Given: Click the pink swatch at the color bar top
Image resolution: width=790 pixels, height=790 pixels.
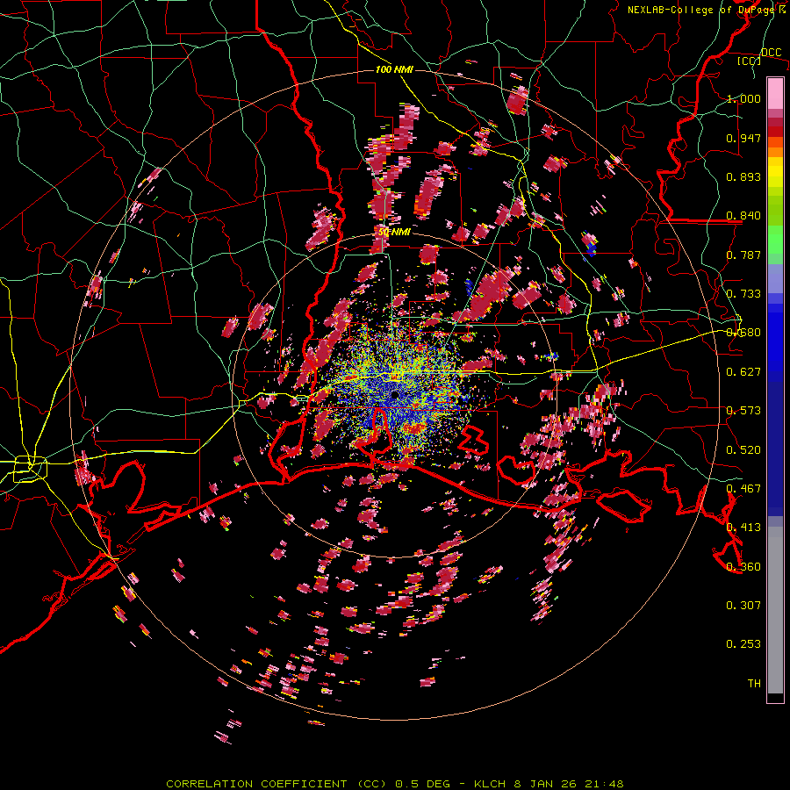Looking at the screenshot, I should pyautogui.click(x=775, y=93).
